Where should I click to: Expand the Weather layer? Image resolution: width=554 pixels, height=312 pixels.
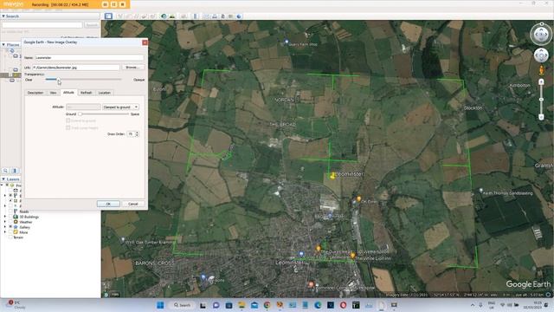tap(5, 222)
